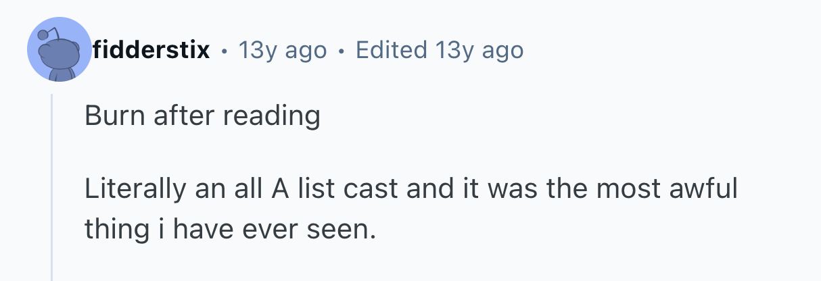
Task: Click the antenna on the Snoo avatar
Action: 45,34
